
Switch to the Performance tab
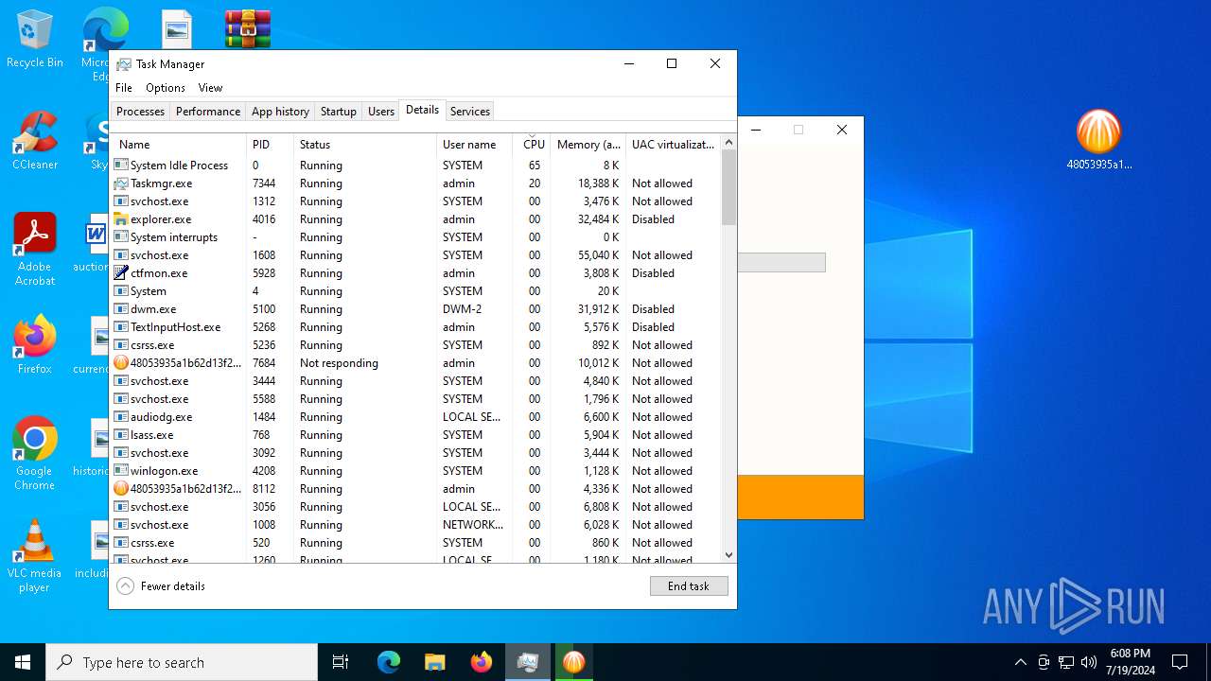pyautogui.click(x=208, y=112)
